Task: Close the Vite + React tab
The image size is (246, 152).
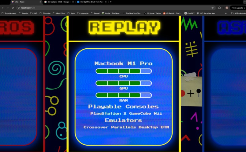Action: pyautogui.click(x=40, y=2)
